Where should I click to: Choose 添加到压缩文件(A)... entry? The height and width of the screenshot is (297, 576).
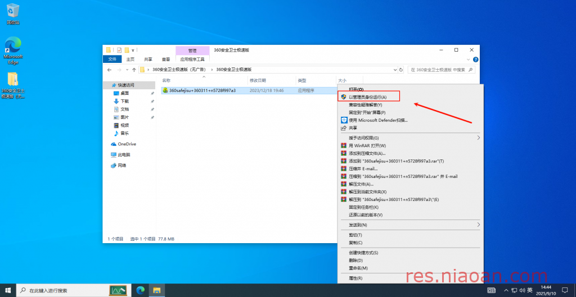click(367, 153)
